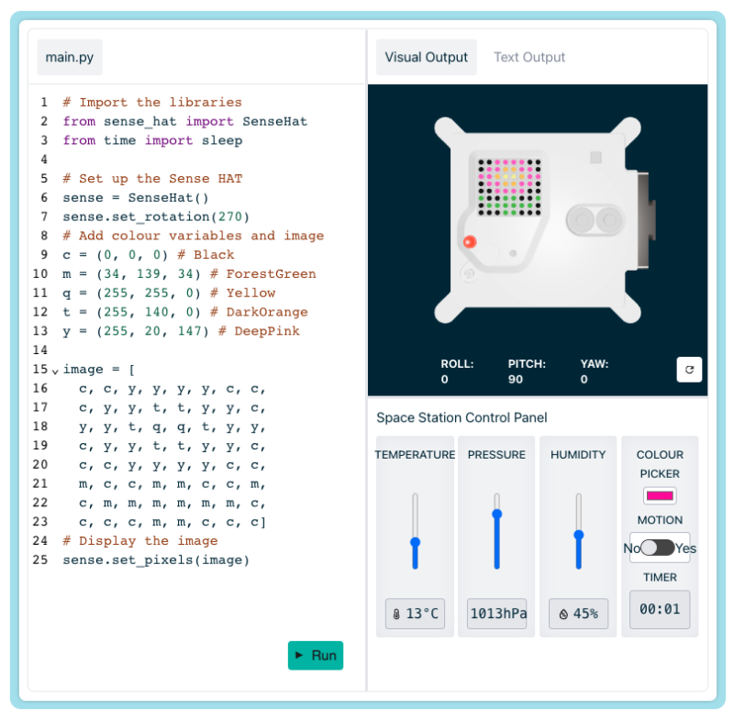Collapse the image list at line 15

click(57, 370)
